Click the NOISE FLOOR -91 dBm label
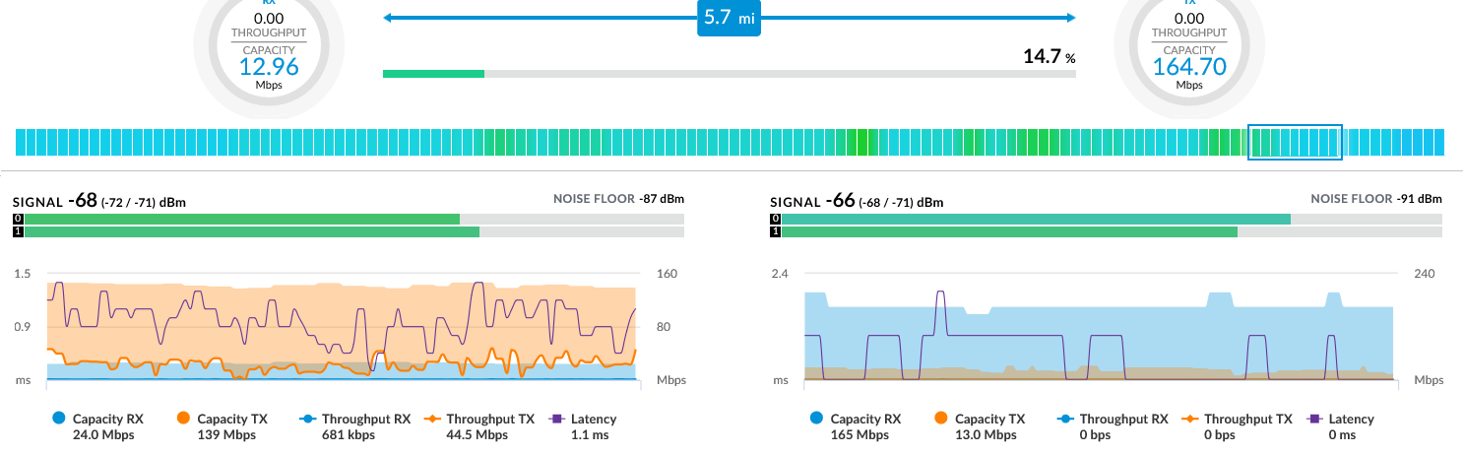The width and height of the screenshot is (1464, 454). 1375,199
